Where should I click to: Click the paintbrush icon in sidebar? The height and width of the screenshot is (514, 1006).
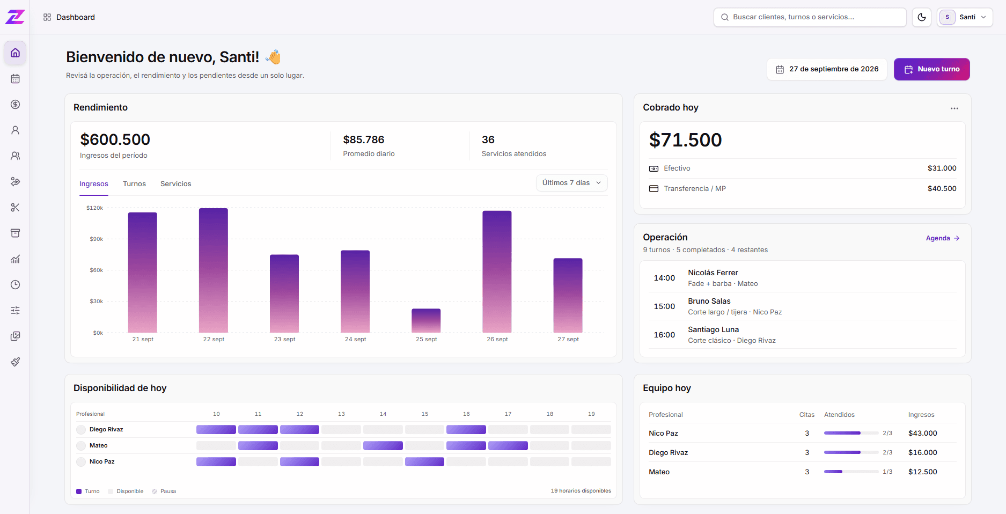pos(15,362)
